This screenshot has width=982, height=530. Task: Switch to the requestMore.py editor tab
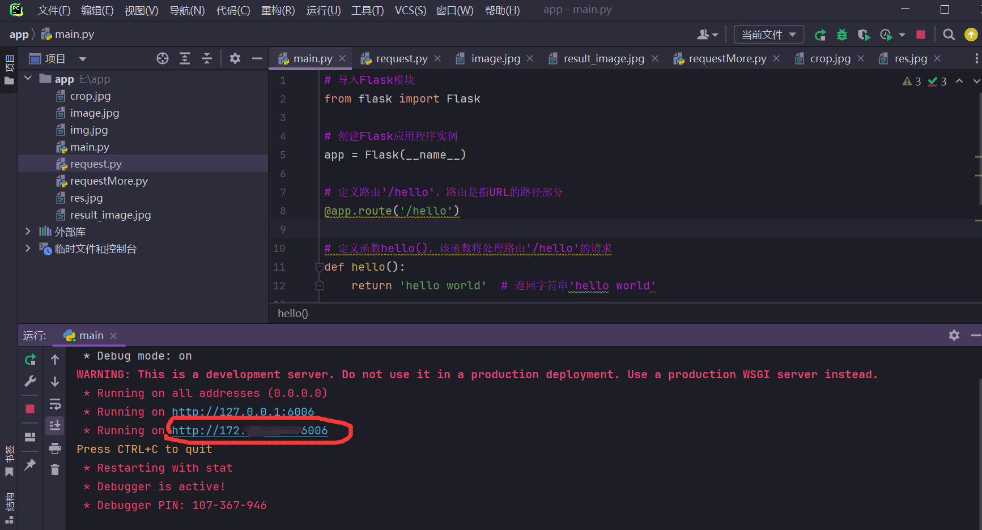tap(727, 59)
